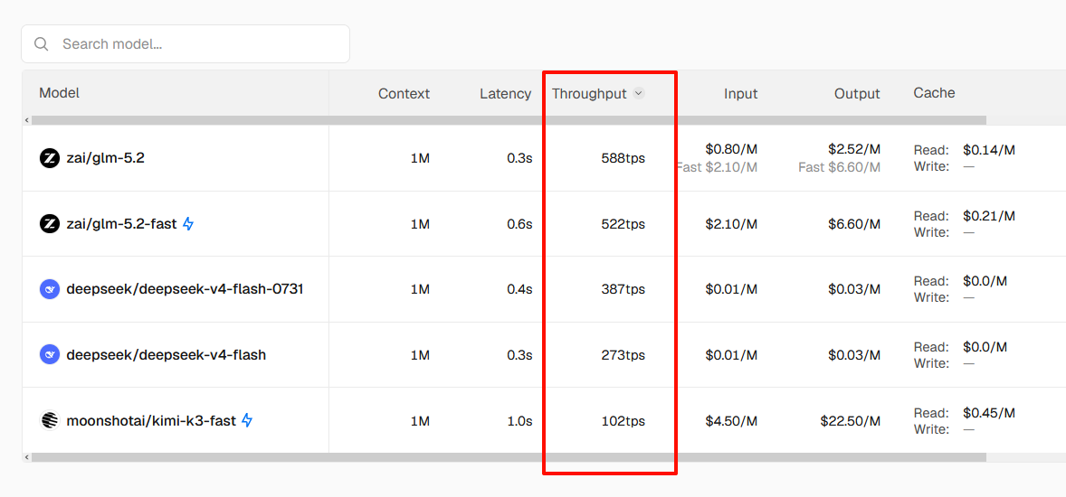
Task: Click the 1M context value for kimi-k3-fast
Action: (420, 421)
